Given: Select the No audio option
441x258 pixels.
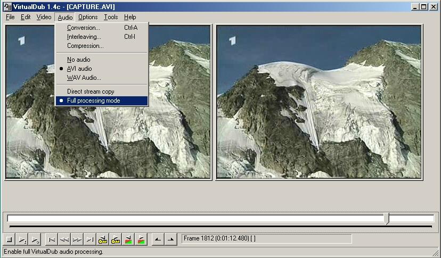Looking at the screenshot, I should [x=79, y=60].
